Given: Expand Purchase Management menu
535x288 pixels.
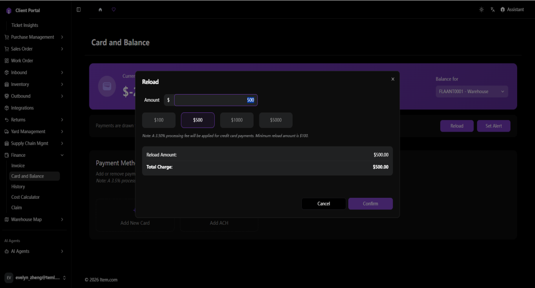Looking at the screenshot, I should [34, 37].
